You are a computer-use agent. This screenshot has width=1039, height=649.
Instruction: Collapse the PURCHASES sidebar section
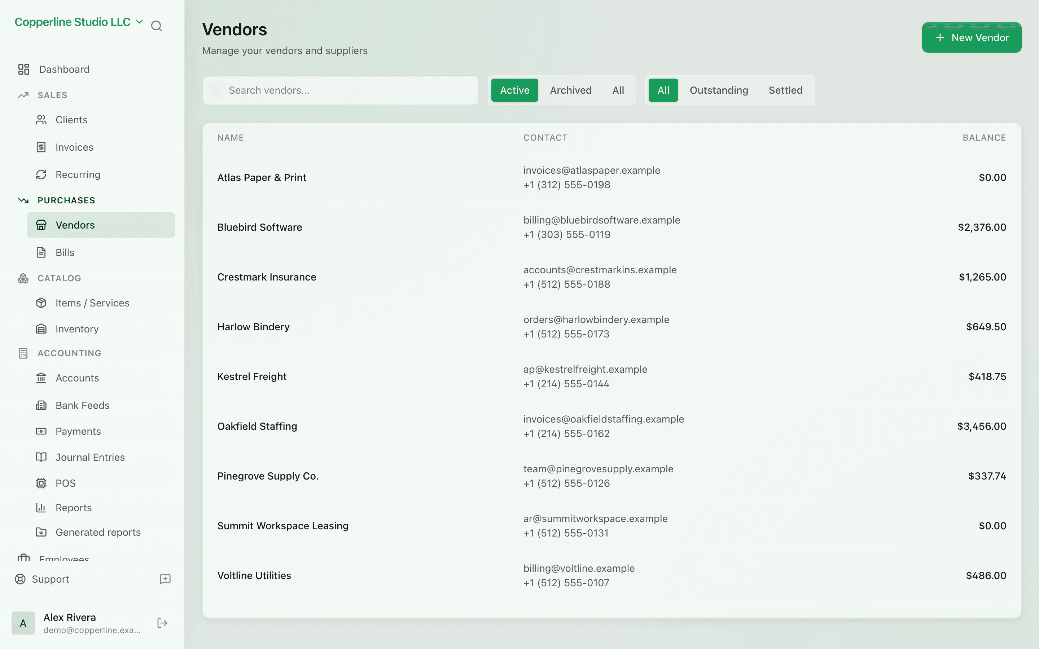point(56,200)
